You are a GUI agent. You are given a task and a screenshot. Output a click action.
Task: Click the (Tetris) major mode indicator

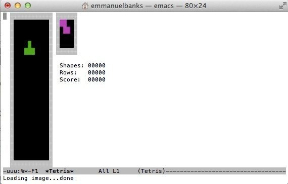point(152,171)
